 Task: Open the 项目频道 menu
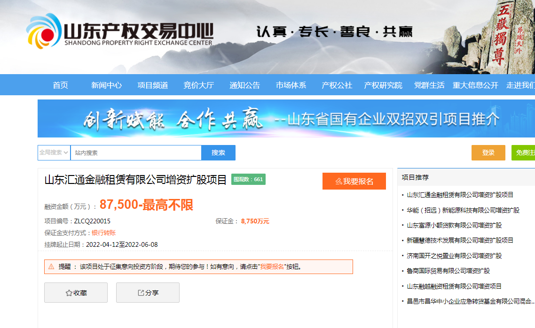pyautogui.click(x=152, y=85)
